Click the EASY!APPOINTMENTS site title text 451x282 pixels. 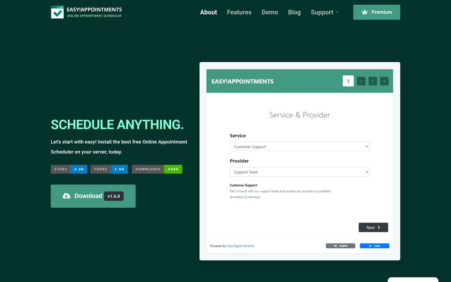click(94, 9)
